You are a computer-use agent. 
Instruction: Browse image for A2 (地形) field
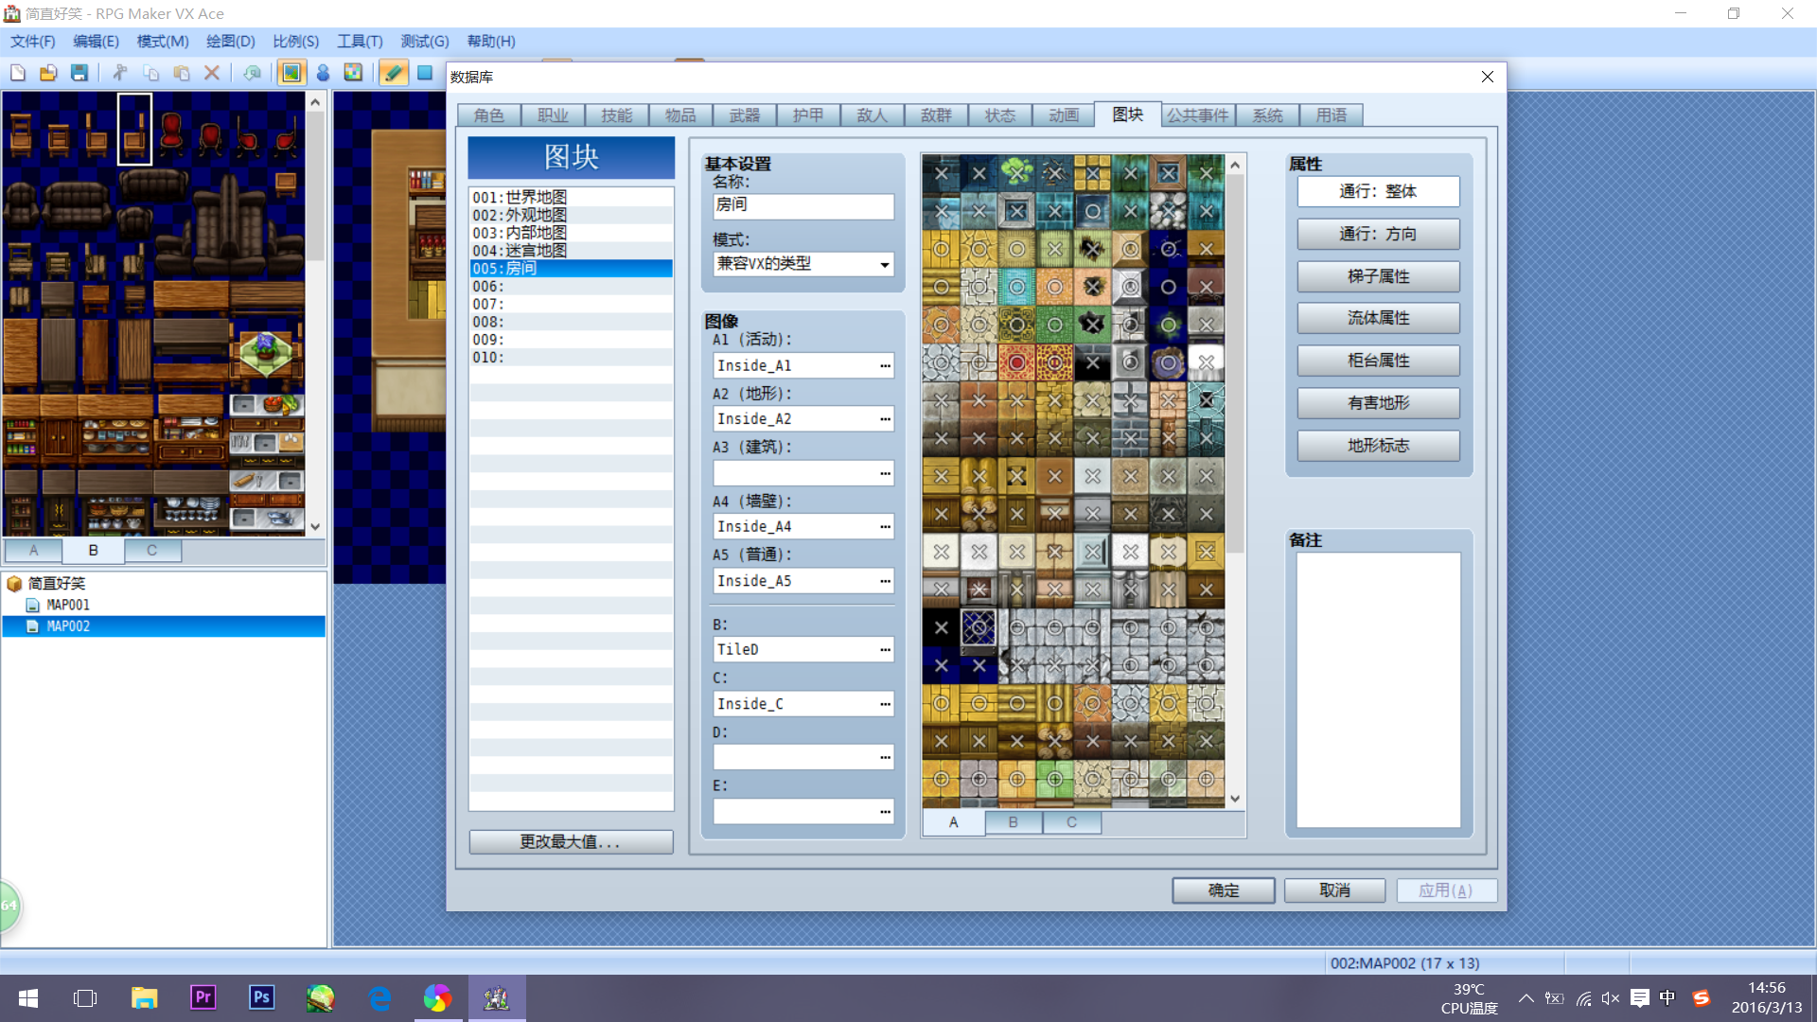click(885, 419)
